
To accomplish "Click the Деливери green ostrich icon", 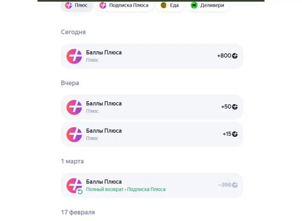I will pos(194,5).
